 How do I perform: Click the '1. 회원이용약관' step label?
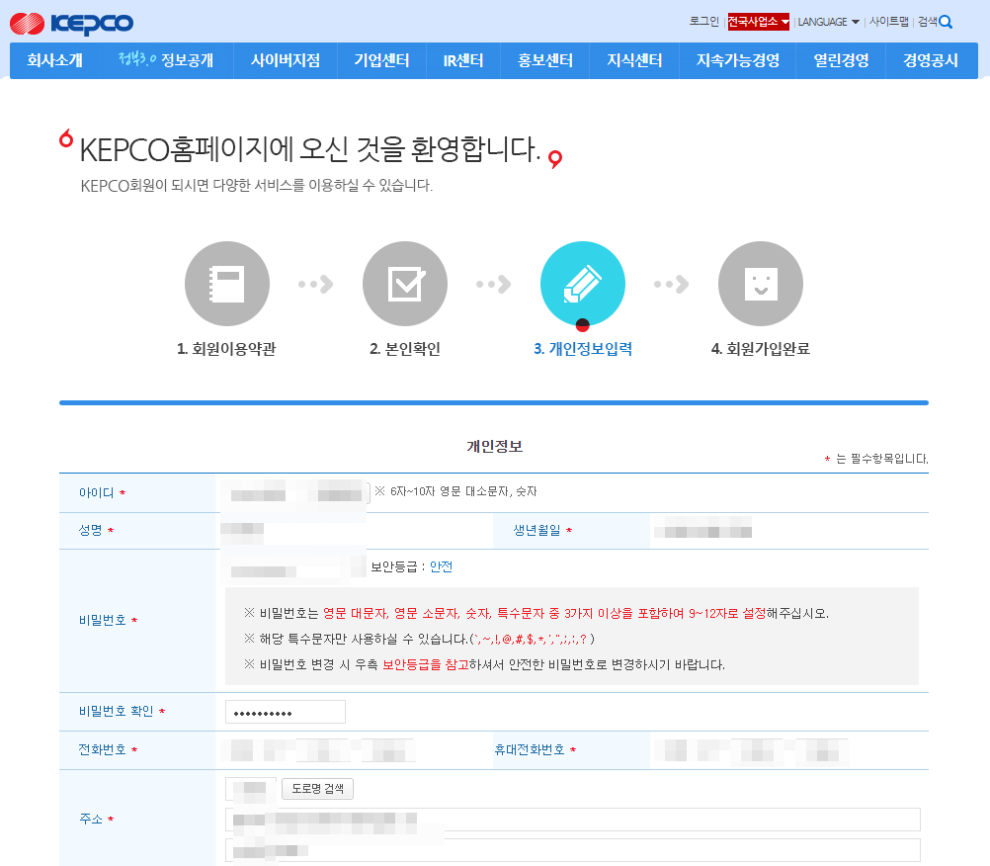(x=226, y=349)
